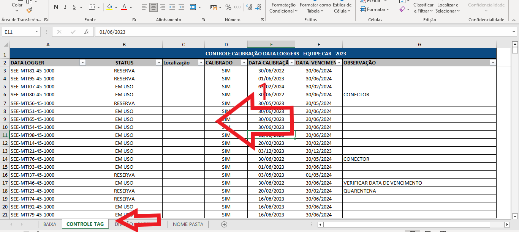Click the Format Painter brush icon
Image resolution: width=519 pixels, height=232 pixels.
coord(30,10)
